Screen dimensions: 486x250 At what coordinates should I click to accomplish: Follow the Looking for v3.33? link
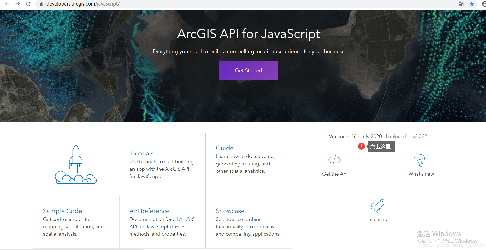tap(406, 137)
